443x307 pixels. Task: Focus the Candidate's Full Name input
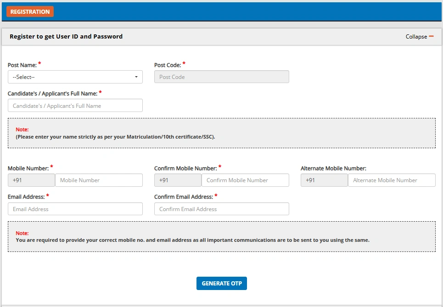[75, 106]
